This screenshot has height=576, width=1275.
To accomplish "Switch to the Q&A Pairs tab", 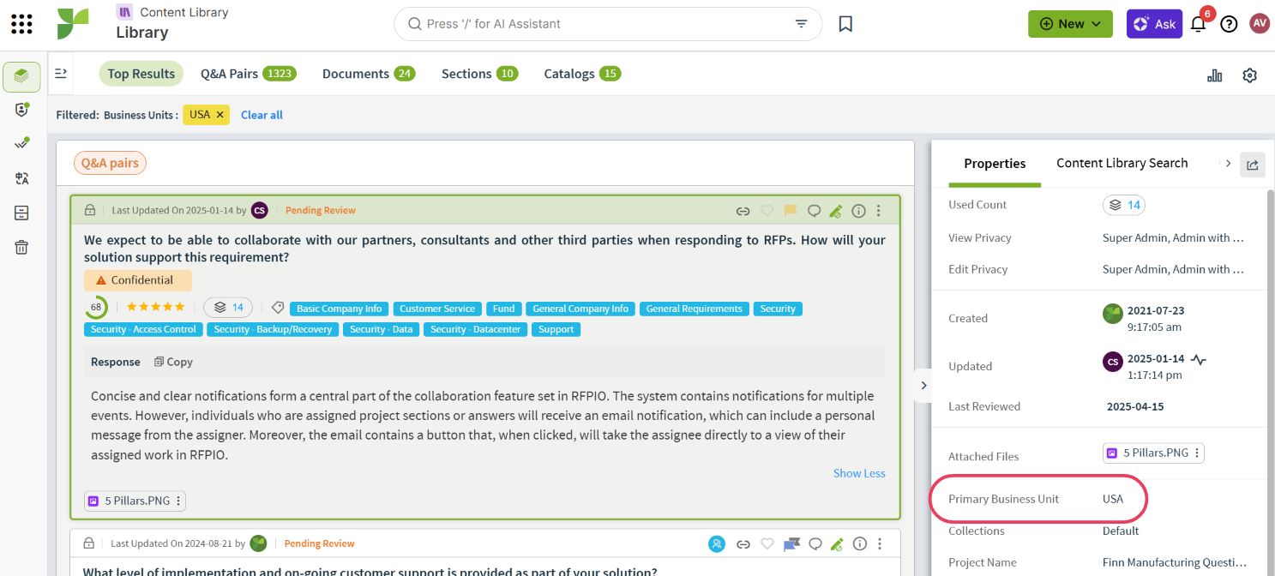I will click(x=249, y=74).
